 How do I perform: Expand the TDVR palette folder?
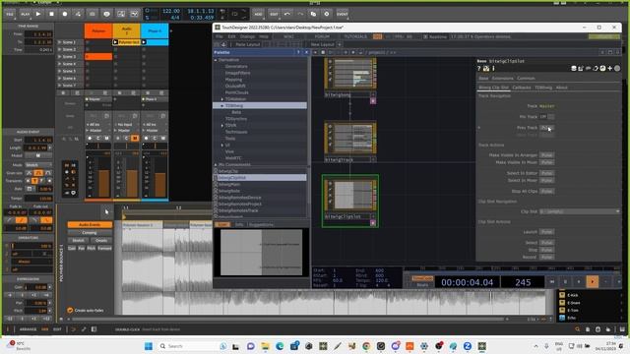coord(222,125)
